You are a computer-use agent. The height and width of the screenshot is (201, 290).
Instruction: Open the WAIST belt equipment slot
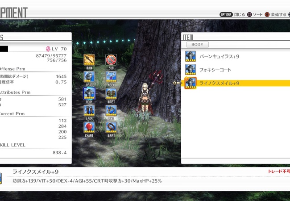pos(111,127)
